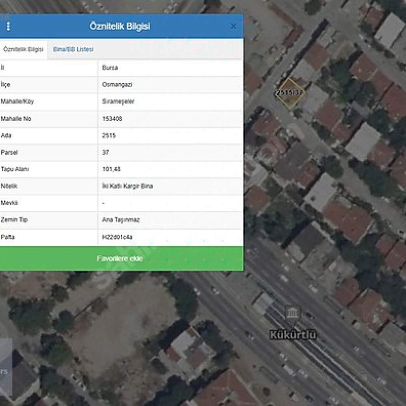Click the Mahalle/Köy row label

(17, 101)
